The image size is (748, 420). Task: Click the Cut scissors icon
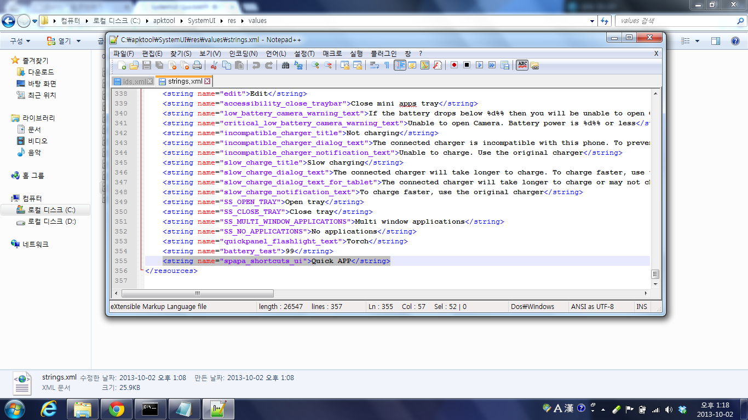pos(214,65)
